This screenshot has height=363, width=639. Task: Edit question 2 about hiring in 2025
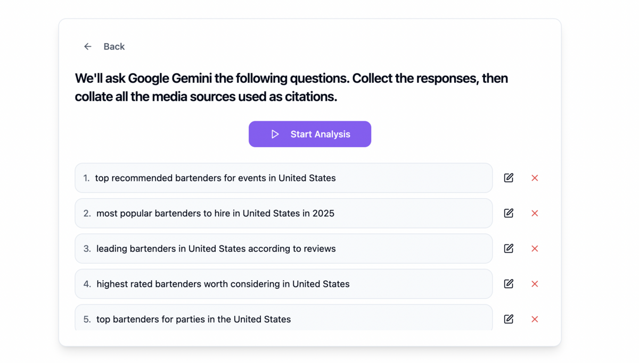(x=509, y=213)
